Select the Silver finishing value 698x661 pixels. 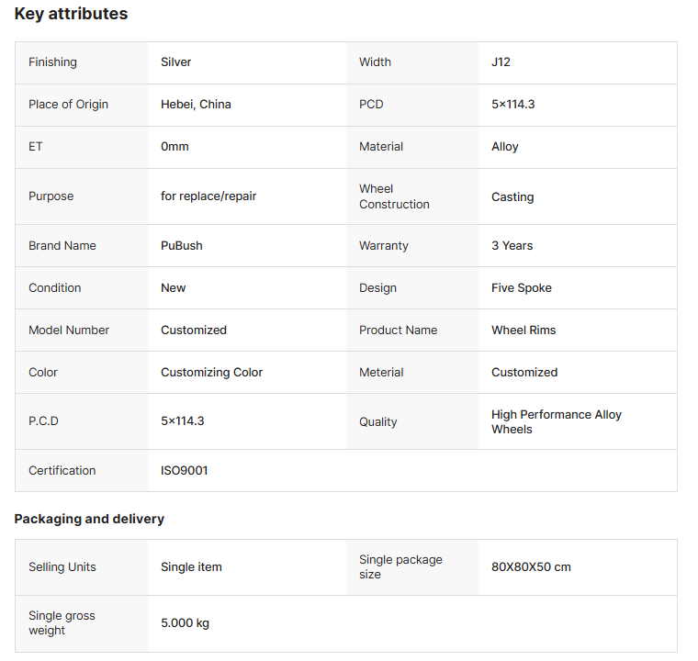click(176, 62)
